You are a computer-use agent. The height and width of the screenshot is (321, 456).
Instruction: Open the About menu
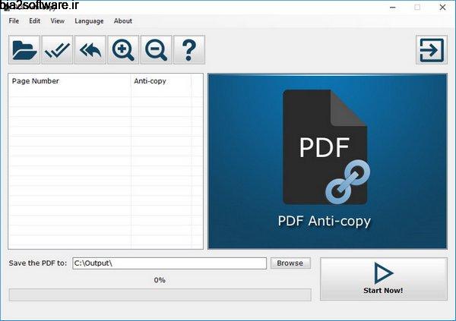[x=122, y=21]
